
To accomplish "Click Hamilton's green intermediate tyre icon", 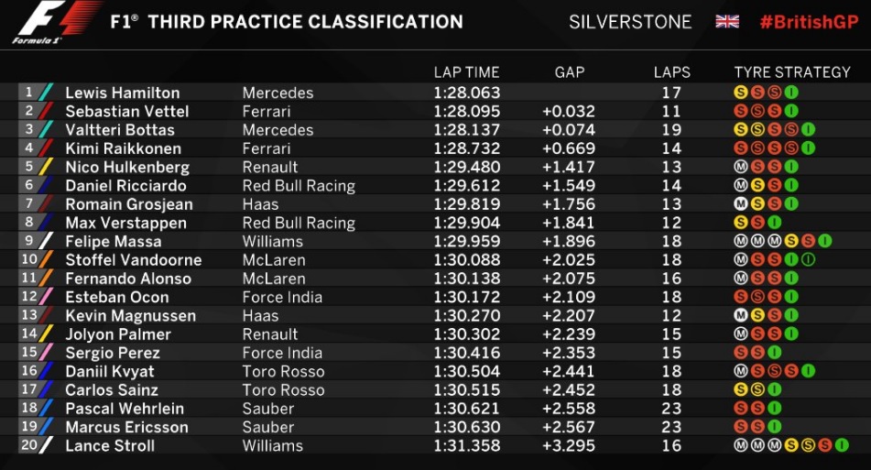I will [791, 93].
